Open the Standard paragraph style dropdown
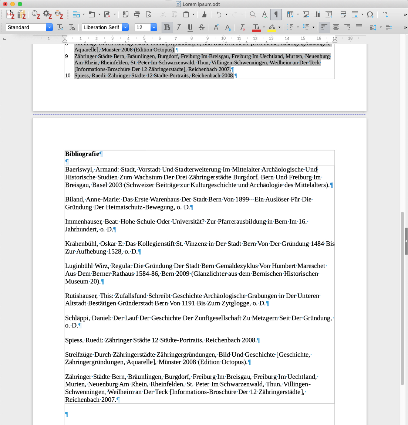The image size is (408, 425). 50,27
